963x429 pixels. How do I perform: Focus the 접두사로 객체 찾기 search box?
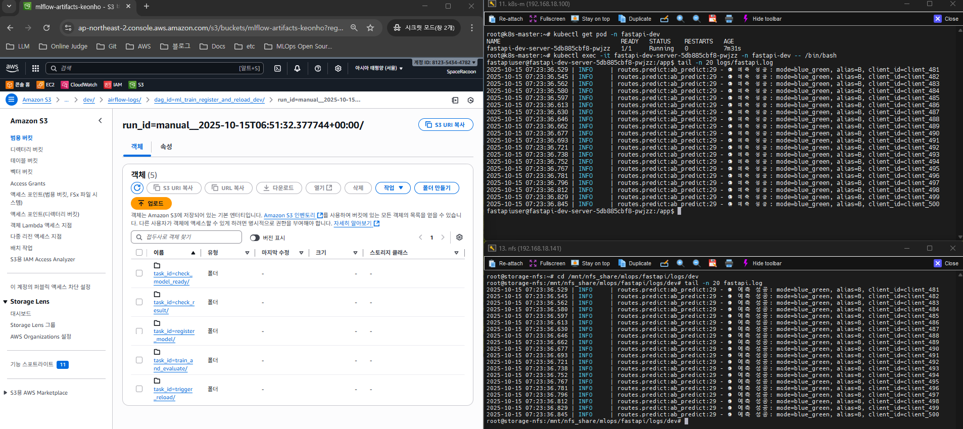tap(186, 237)
